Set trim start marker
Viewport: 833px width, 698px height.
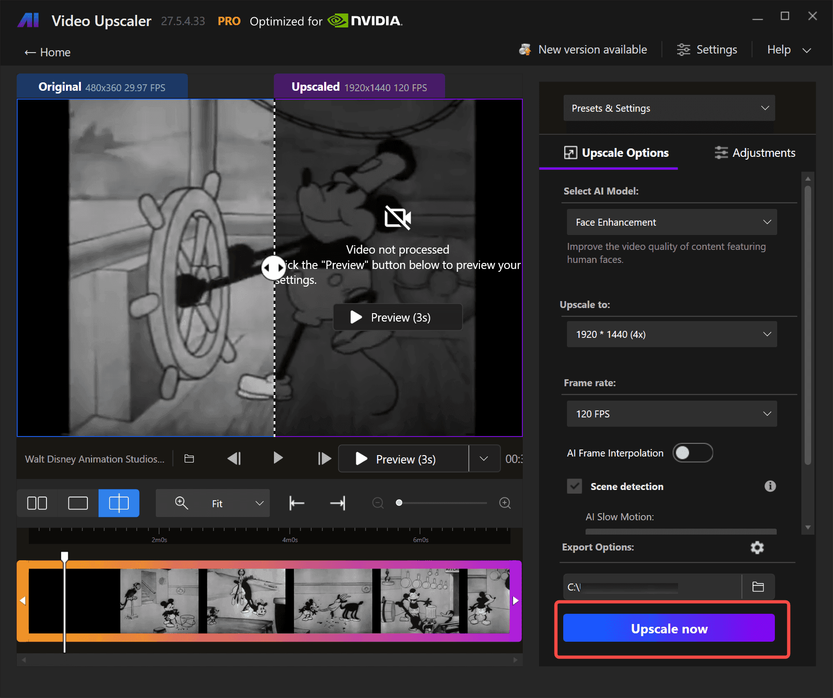click(296, 503)
